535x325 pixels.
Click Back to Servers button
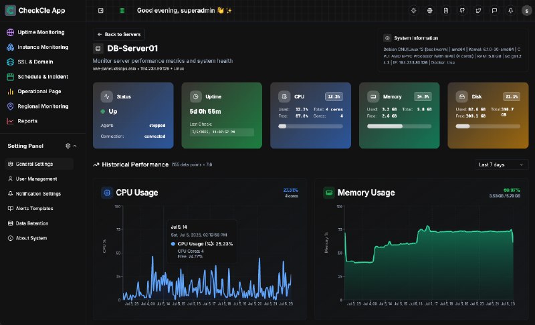pyautogui.click(x=119, y=34)
